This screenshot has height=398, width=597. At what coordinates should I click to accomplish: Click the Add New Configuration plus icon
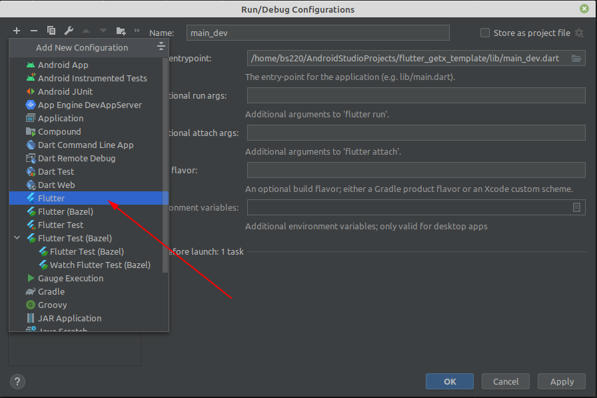[17, 31]
